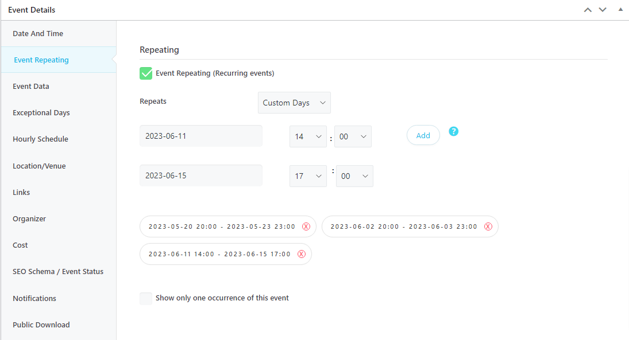Move Event Details panel up with arrow
Viewport: 629px width, 340px height.
click(x=588, y=10)
